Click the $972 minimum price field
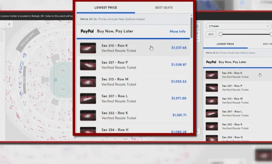The height and width of the screenshot is (164, 272). (211, 34)
